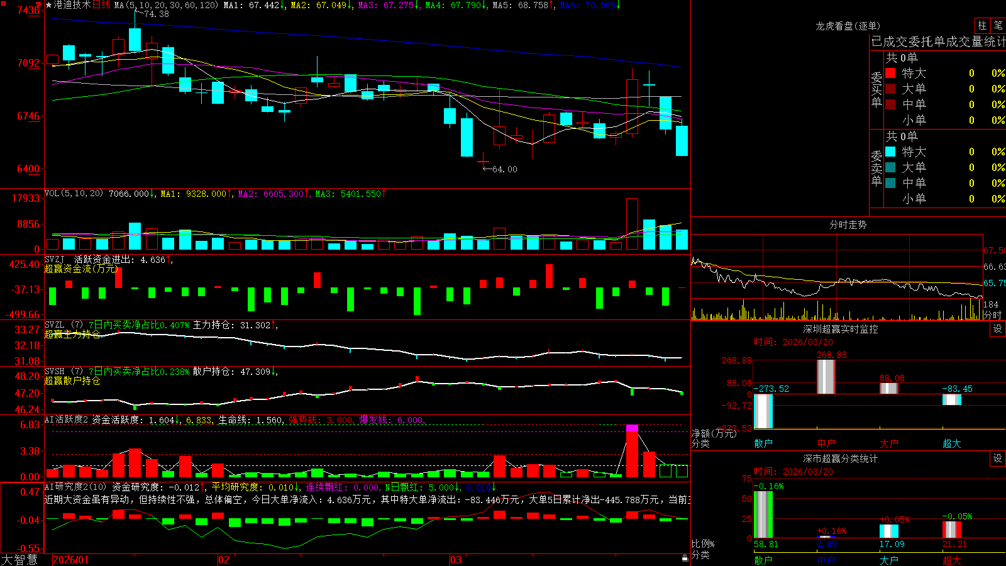Switch order view to 柱 (bar) mode
Viewport: 1006px width, 566px height.
[982, 26]
